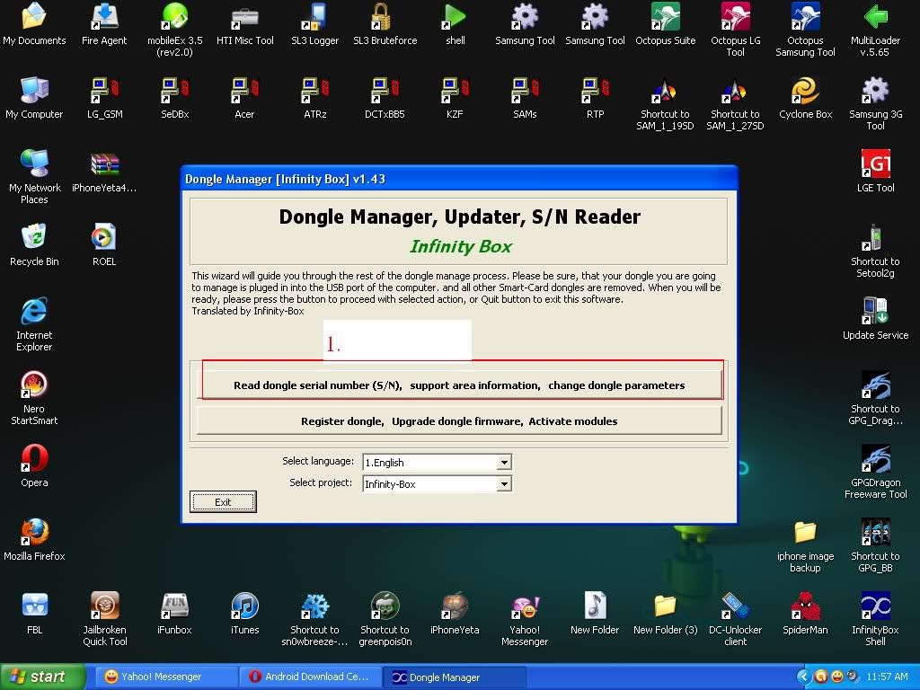This screenshot has width=920, height=690.
Task: Click the system tray clock
Action: point(887,677)
